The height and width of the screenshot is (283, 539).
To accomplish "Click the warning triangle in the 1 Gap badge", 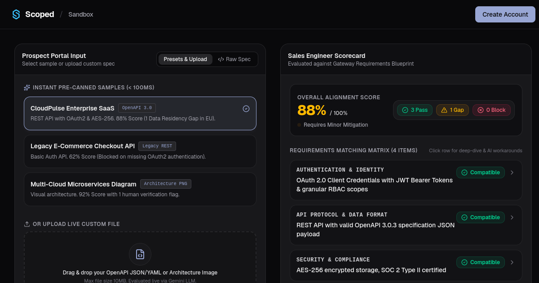I will point(444,110).
